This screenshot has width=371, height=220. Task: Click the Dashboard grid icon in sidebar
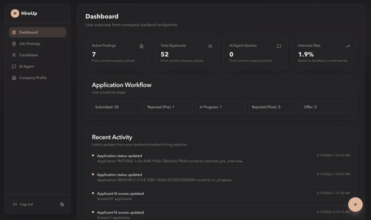point(14,32)
